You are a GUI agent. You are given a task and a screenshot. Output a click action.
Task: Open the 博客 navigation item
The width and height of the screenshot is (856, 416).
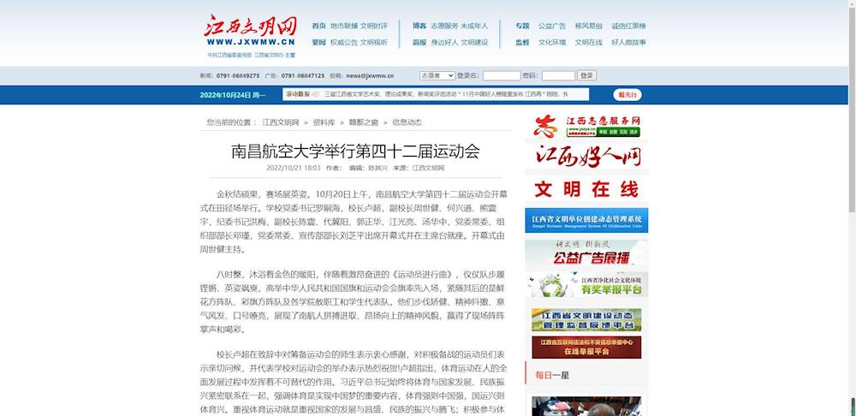[419, 26]
